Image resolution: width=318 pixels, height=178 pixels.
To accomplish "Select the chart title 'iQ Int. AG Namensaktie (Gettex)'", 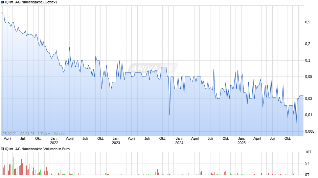I will 31,2.
